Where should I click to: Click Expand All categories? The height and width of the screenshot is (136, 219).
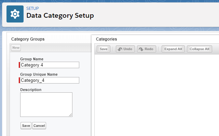pyautogui.click(x=173, y=49)
